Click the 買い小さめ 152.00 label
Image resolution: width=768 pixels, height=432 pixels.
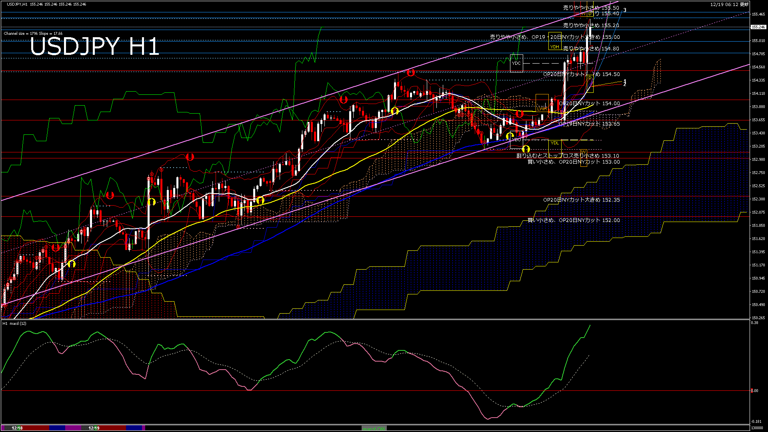tap(574, 220)
